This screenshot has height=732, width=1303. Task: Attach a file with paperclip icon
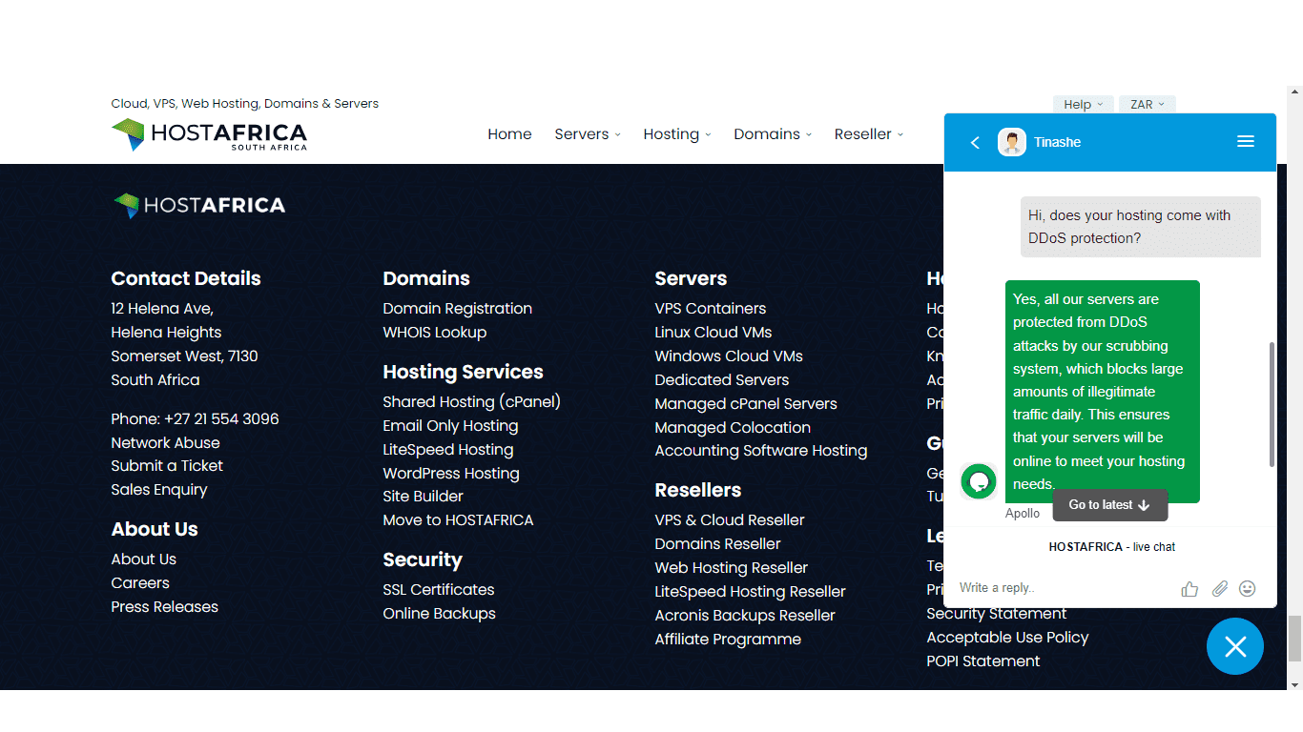tap(1219, 588)
